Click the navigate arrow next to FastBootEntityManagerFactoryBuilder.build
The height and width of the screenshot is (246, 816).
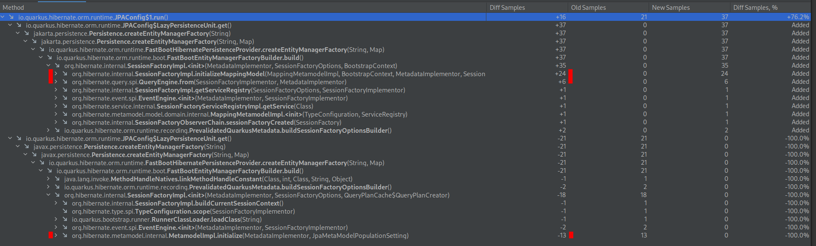coord(49,57)
